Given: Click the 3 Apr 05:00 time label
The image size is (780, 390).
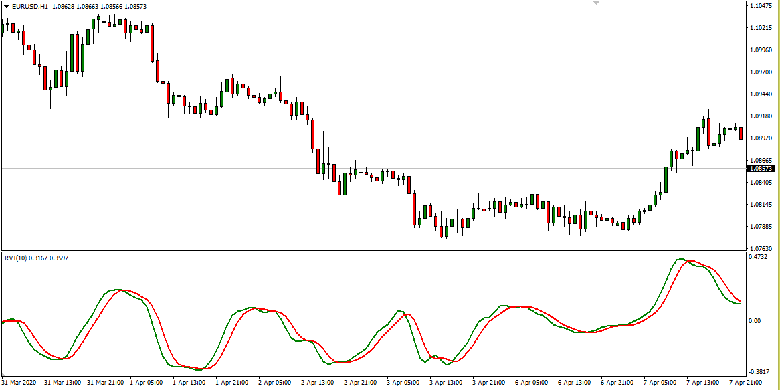Looking at the screenshot, I should pos(403,383).
